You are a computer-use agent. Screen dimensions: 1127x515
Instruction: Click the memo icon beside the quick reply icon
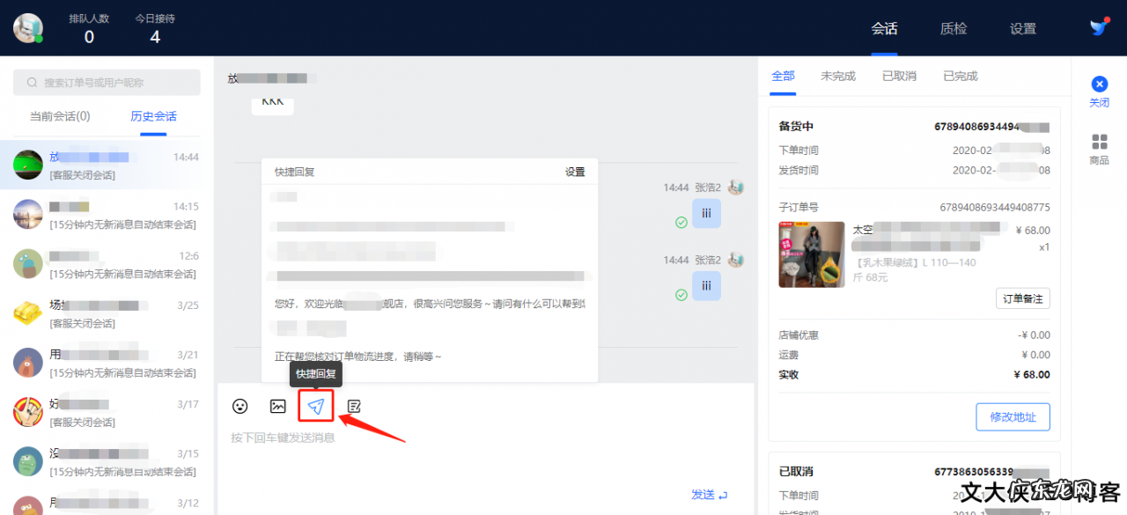[353, 406]
